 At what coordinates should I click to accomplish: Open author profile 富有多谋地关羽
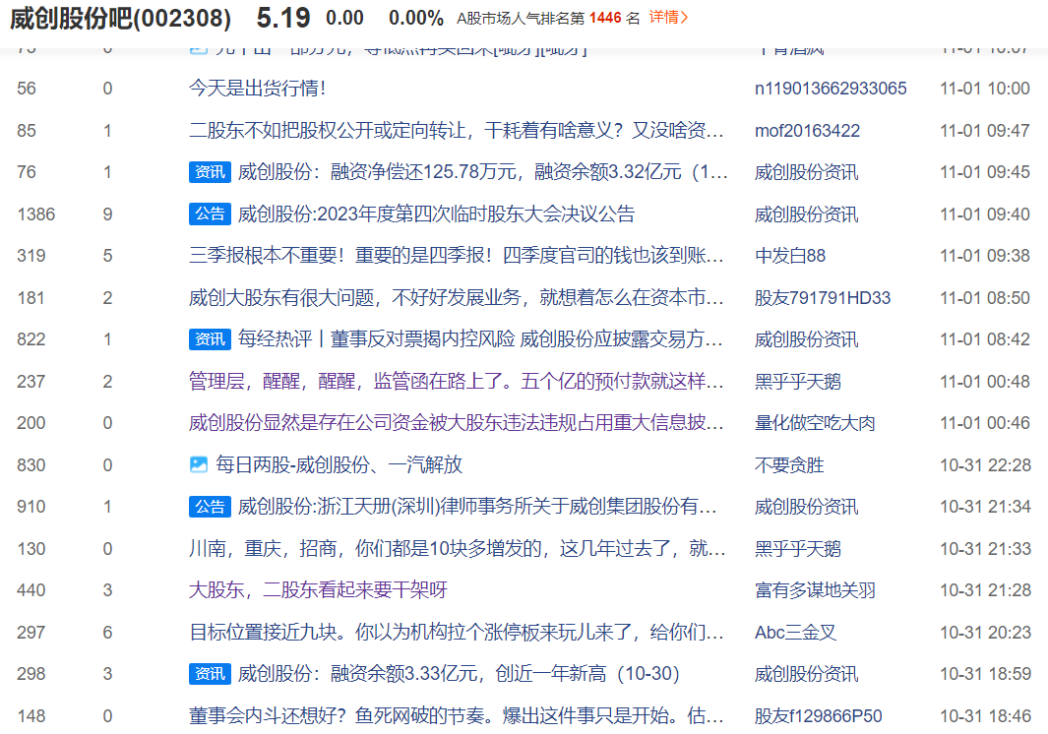816,590
